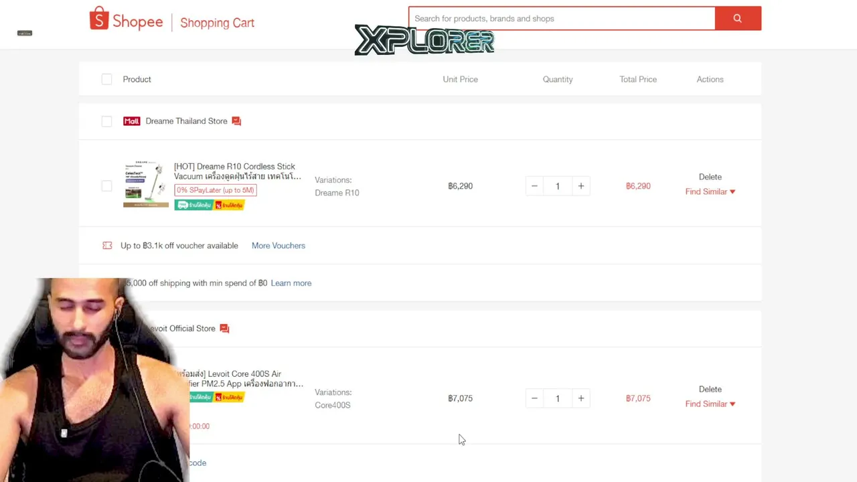
Task: Select the Dreame Thailand Store checkbox
Action: (x=107, y=121)
